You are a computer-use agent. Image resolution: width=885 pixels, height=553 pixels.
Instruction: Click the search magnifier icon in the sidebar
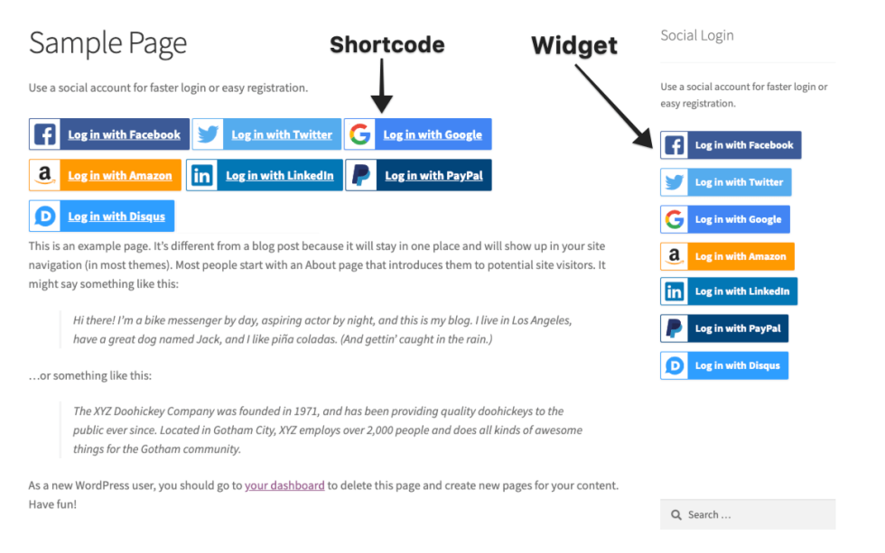(675, 515)
